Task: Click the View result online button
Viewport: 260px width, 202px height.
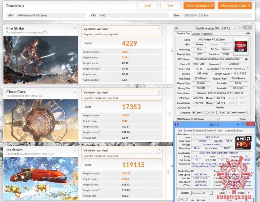Action: point(235,6)
